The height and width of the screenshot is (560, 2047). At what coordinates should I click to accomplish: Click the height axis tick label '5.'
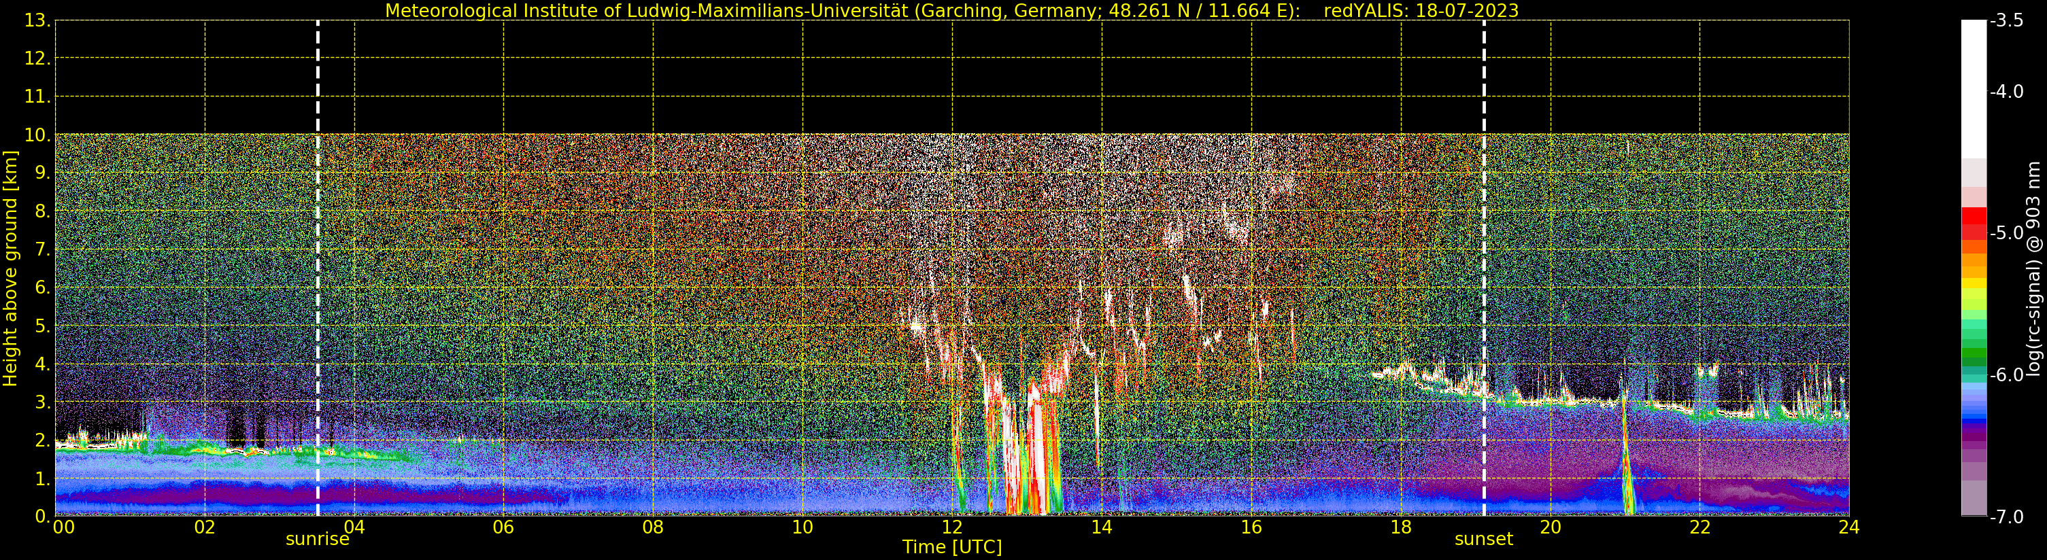tap(42, 326)
